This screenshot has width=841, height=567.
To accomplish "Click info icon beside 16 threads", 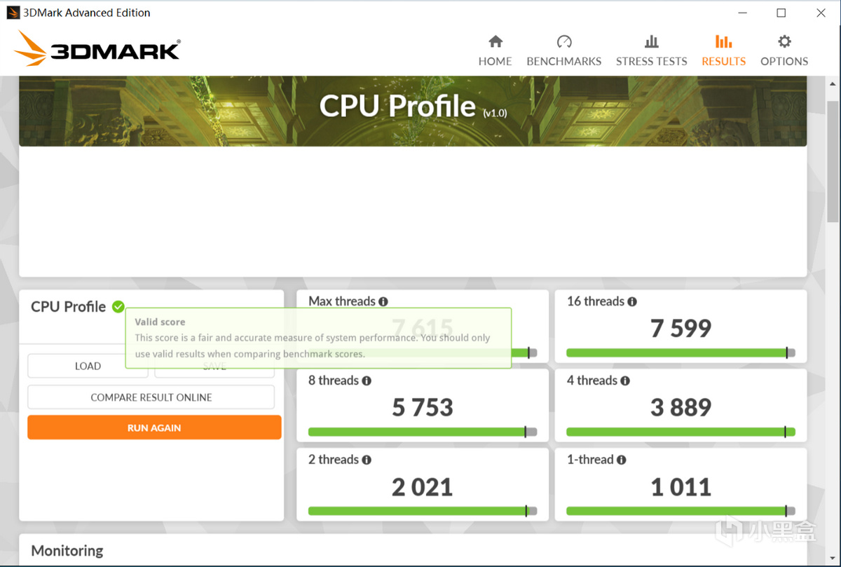I will pyautogui.click(x=632, y=301).
